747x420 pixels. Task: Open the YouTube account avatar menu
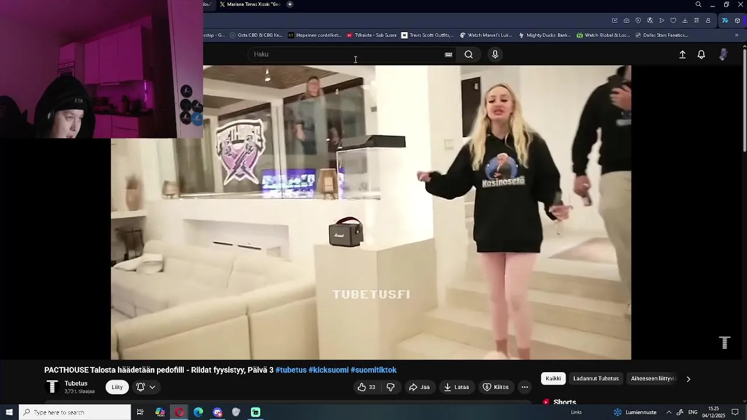[723, 54]
